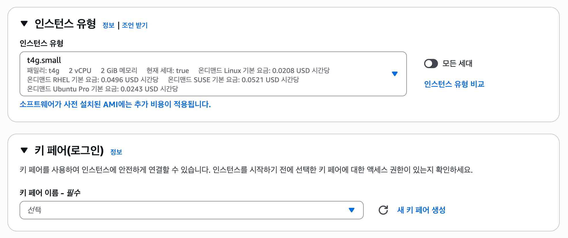Click the dropdown chevron in key pair field
The height and width of the screenshot is (238, 568).
pos(351,210)
